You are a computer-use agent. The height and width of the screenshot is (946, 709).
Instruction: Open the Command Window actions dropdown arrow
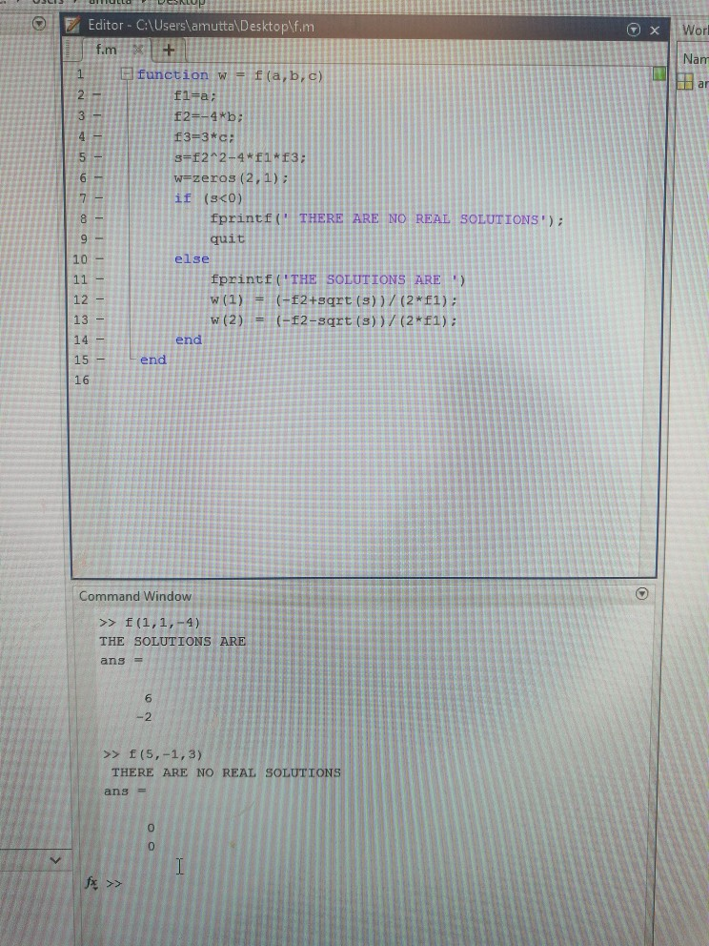click(x=641, y=594)
